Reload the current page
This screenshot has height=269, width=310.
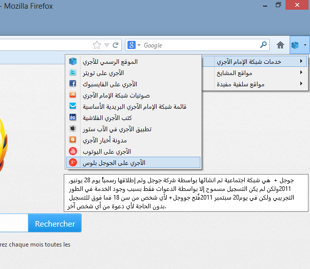(115, 45)
